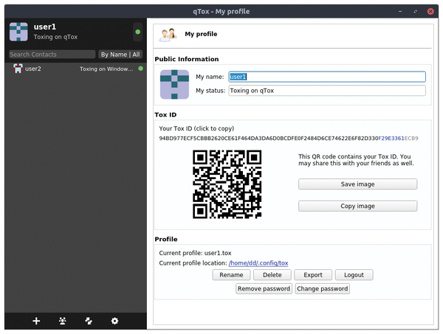Screen dimensions: 443x334
Task: Click user1 name in the sidebar header
Action: click(45, 27)
